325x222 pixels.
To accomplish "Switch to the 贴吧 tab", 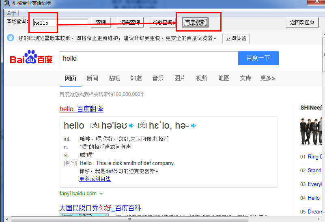I will coord(114,78).
